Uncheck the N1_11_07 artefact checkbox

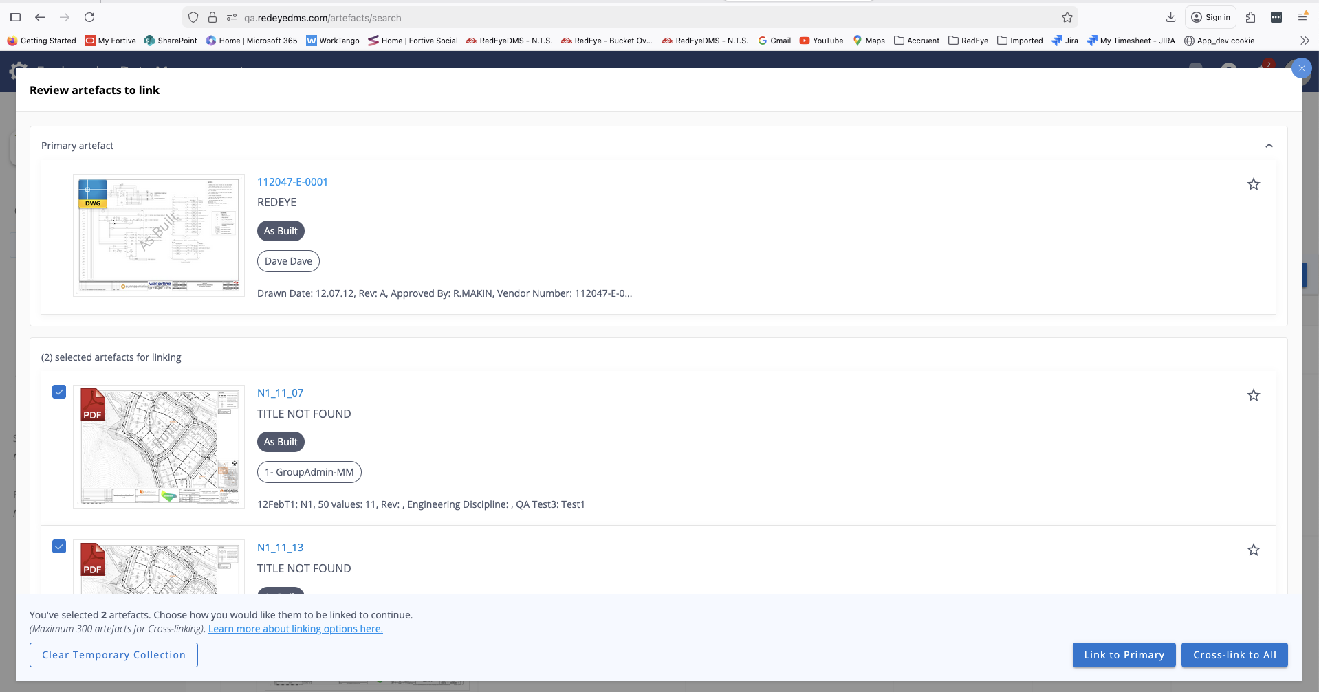tap(59, 392)
